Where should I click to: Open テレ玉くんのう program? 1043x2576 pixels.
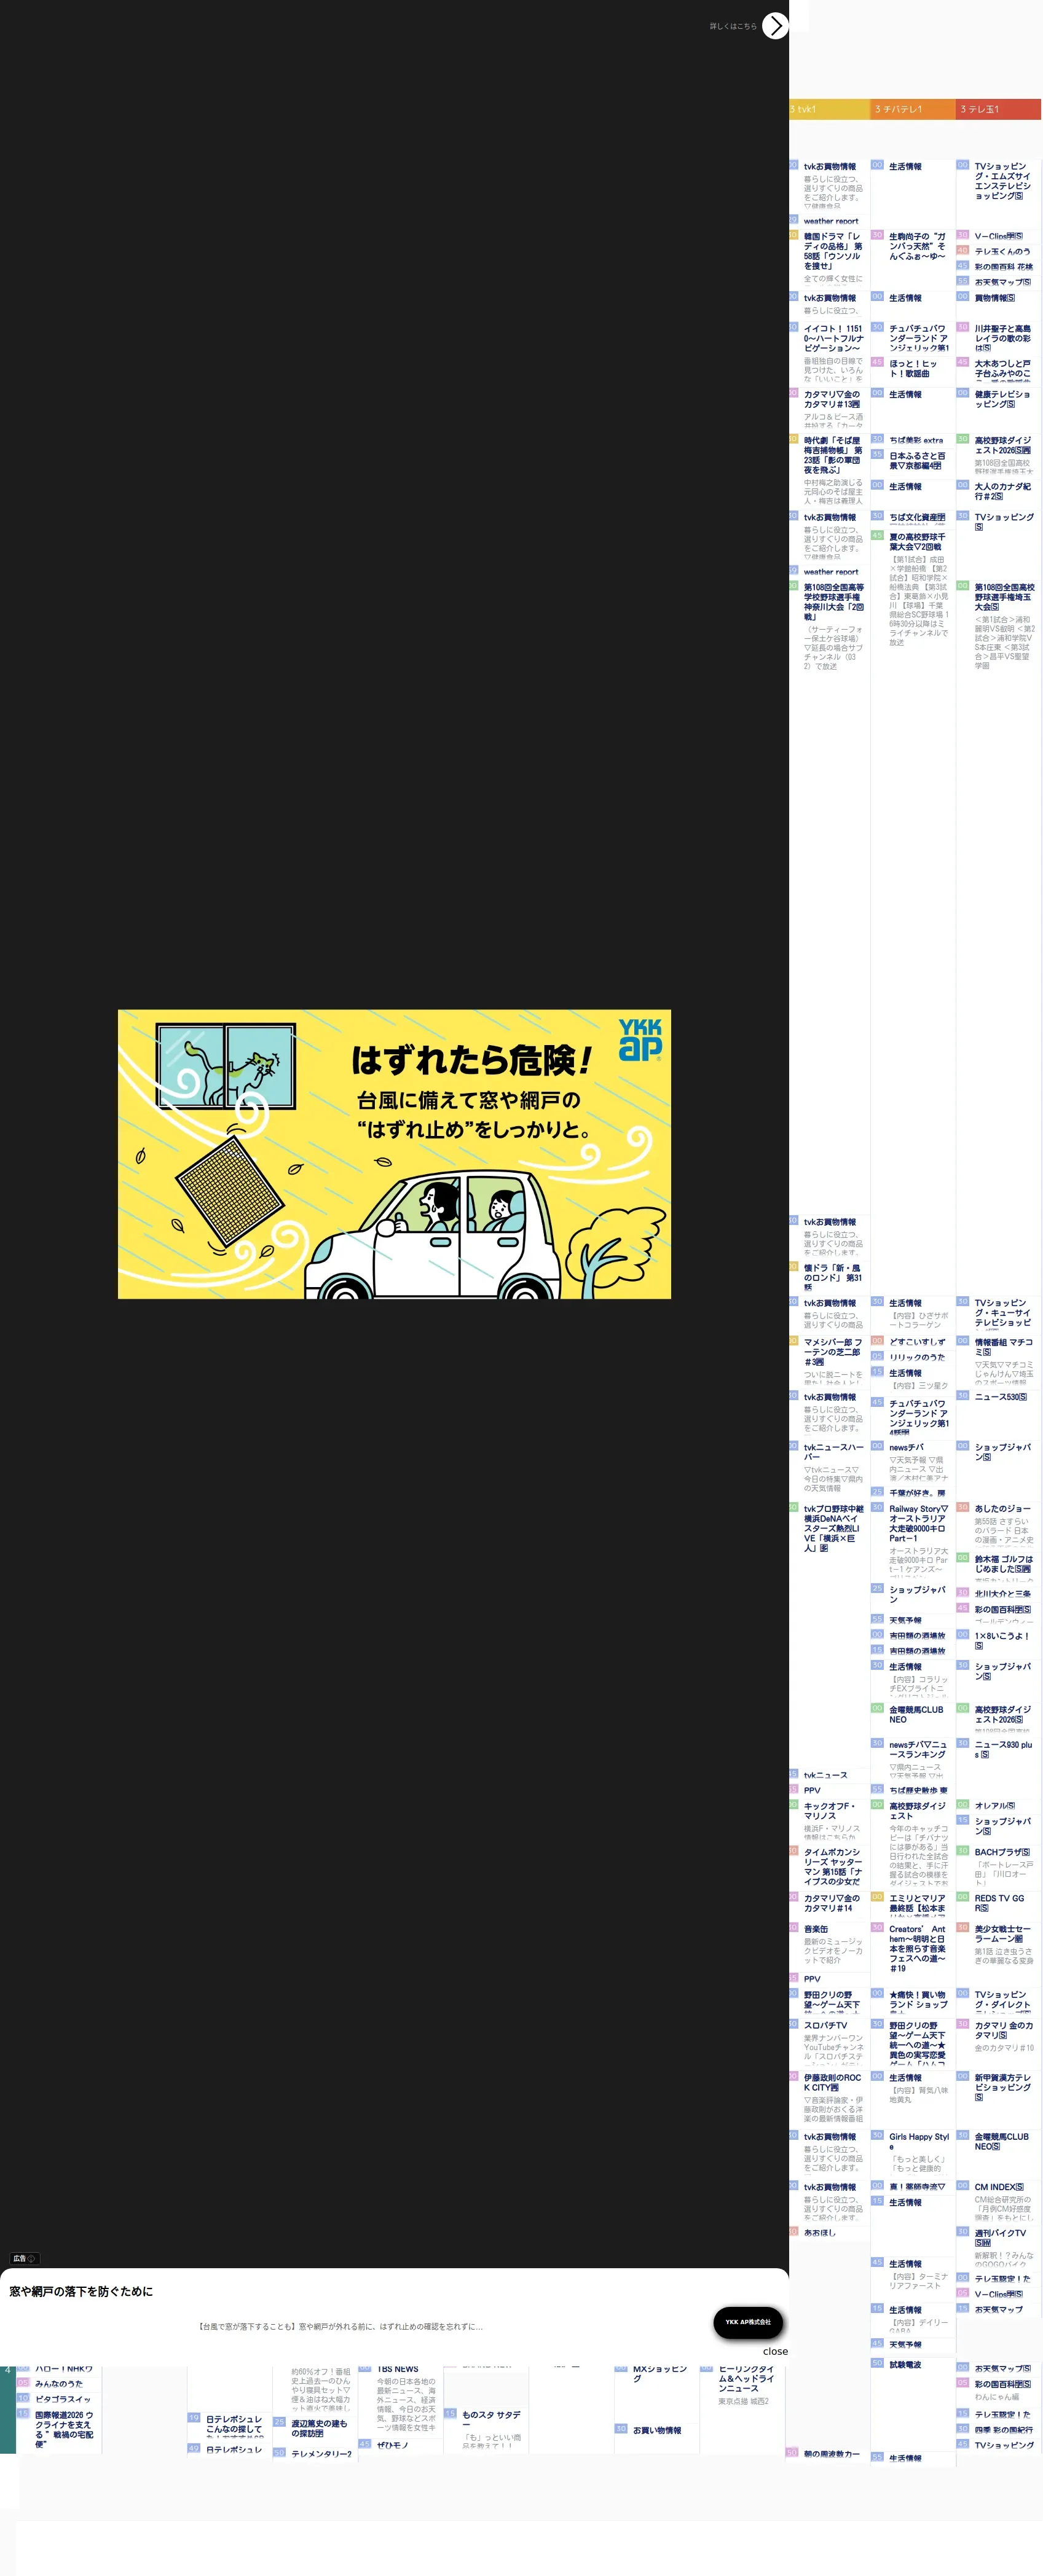tap(1002, 251)
